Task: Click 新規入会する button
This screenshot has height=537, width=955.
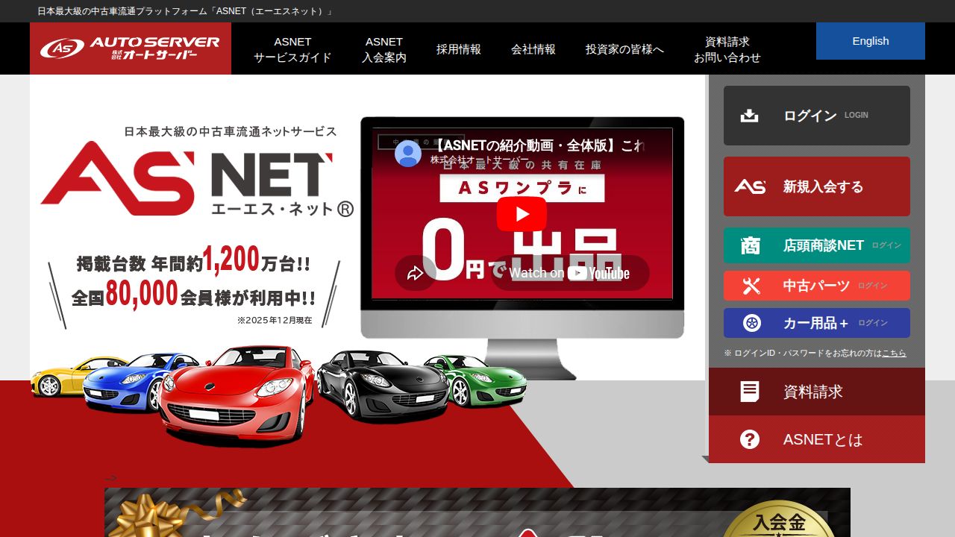Action: 817,186
